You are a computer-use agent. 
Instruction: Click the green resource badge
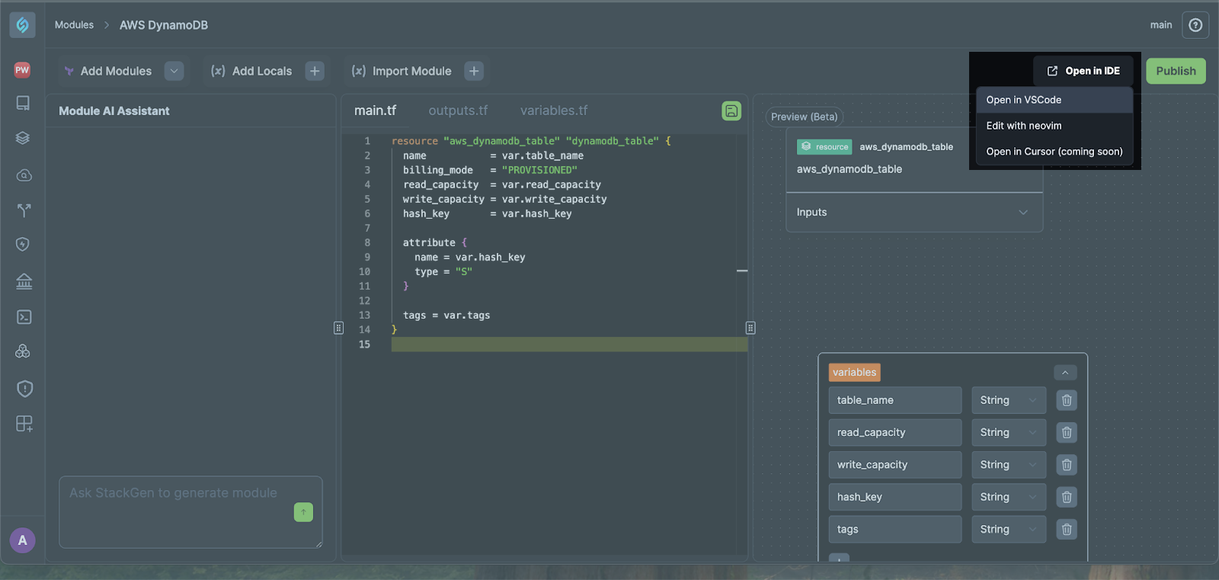pos(824,147)
